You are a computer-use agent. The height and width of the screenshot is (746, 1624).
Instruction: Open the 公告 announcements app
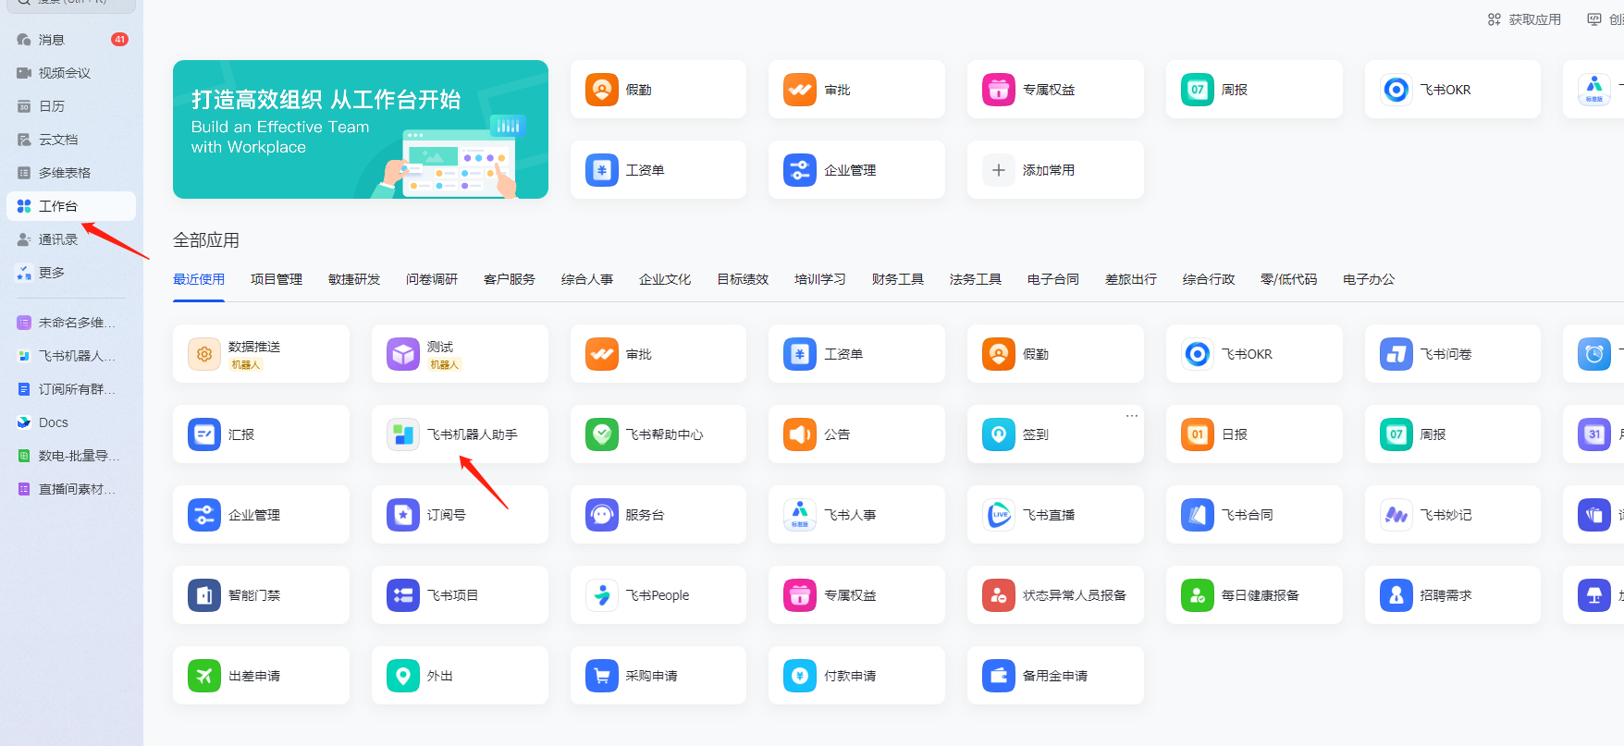pos(856,434)
